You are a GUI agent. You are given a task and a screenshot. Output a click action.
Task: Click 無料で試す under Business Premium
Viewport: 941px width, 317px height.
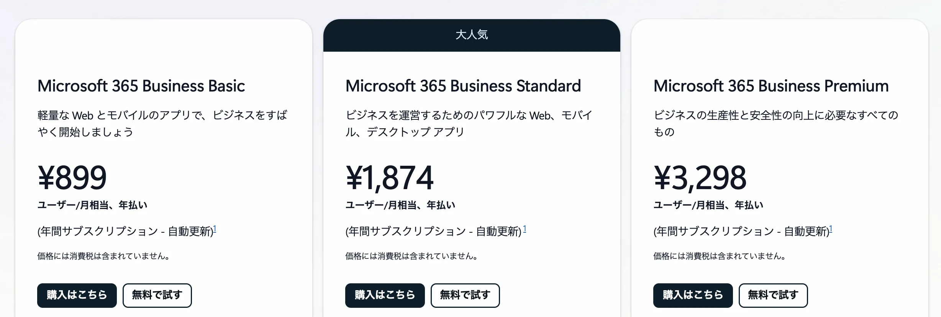(773, 295)
